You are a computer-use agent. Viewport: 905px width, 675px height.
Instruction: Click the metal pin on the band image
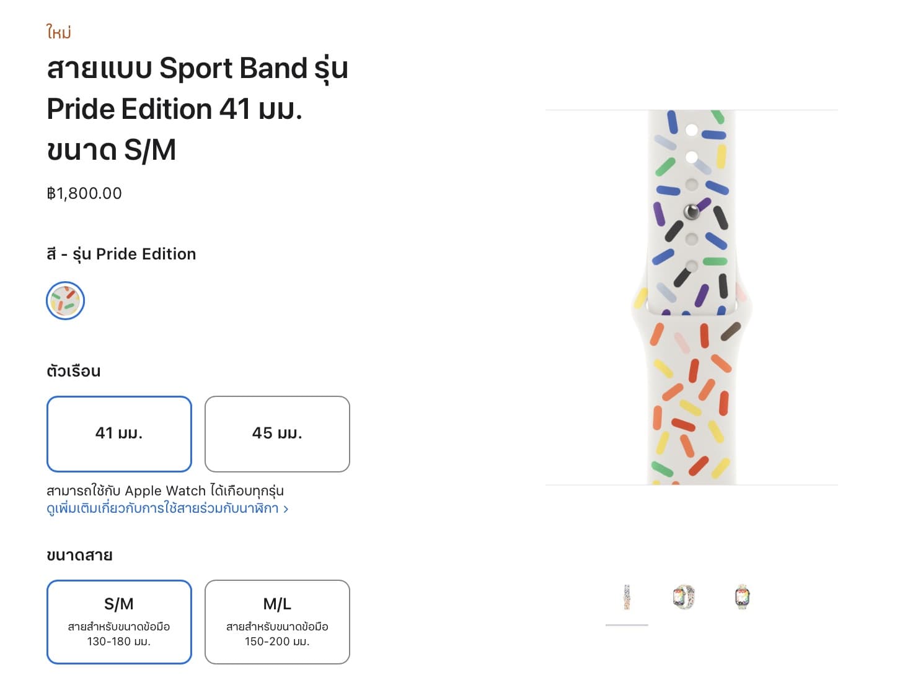click(x=691, y=212)
